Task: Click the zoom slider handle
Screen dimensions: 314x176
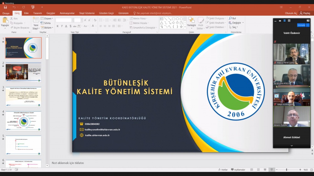Action: 287,170
